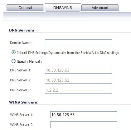Click the WINS Servers section heading
131x130 pixels.
pos(23,102)
